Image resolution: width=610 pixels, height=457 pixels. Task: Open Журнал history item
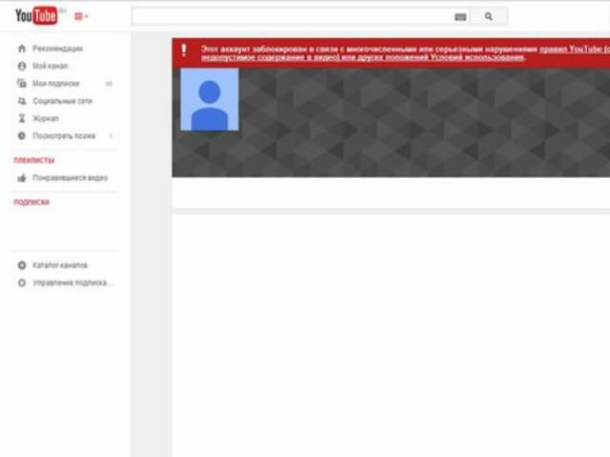pos(46,118)
